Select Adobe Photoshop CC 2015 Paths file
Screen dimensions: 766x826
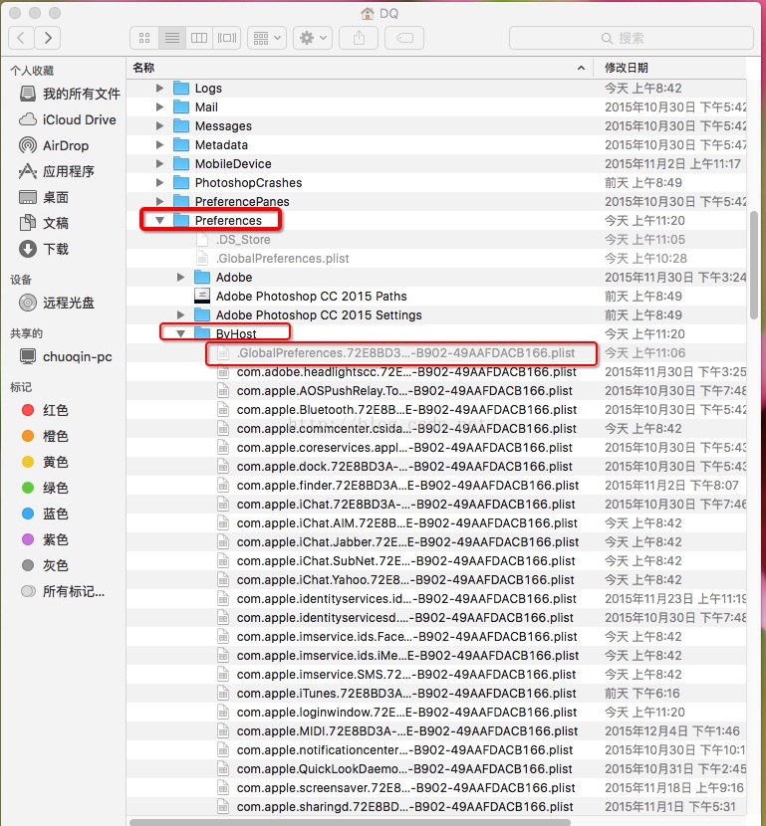tap(311, 296)
